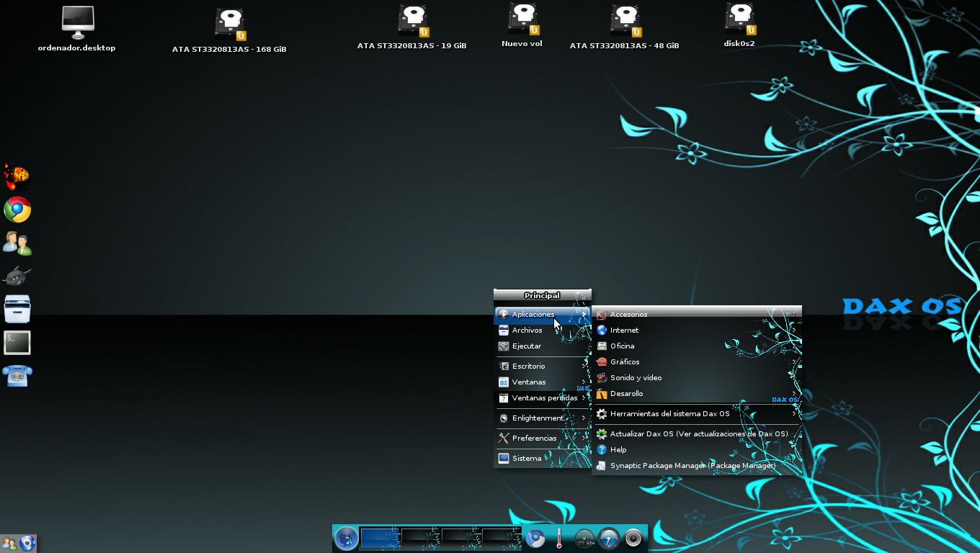Open the Ventanas menu entry
Viewport: 980px width, 553px height.
click(543, 382)
